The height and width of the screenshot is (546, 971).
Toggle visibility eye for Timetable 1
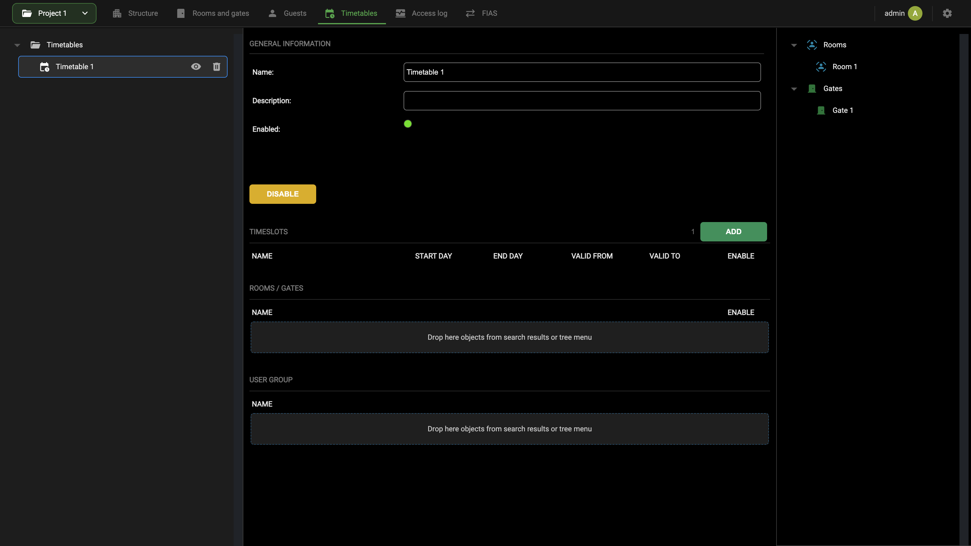coord(196,67)
